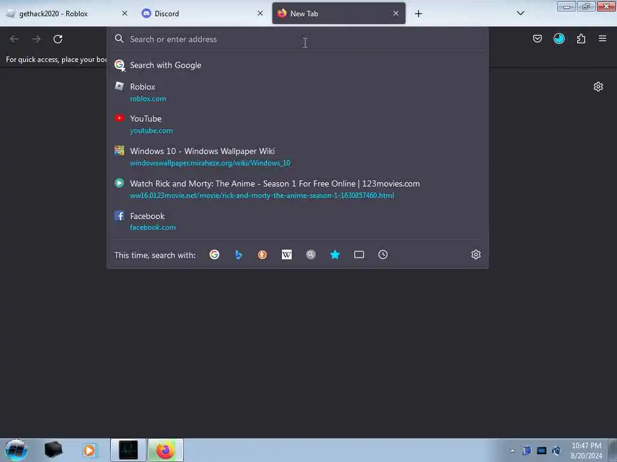617x462 pixels.
Task: Open search settings gear in dropdown
Action: [476, 254]
